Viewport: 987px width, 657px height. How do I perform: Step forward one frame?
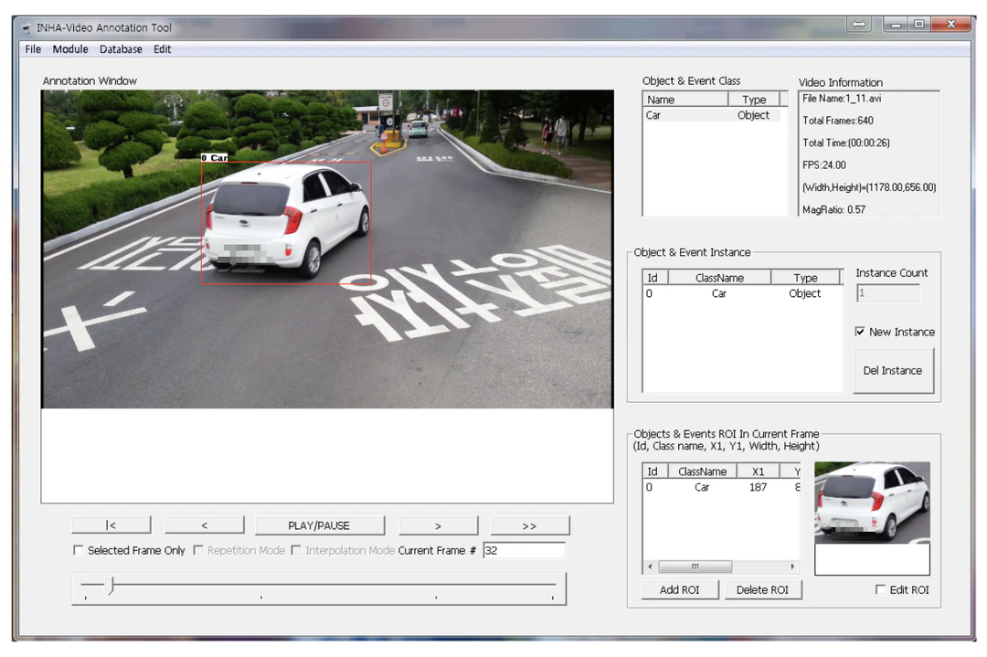tap(438, 525)
